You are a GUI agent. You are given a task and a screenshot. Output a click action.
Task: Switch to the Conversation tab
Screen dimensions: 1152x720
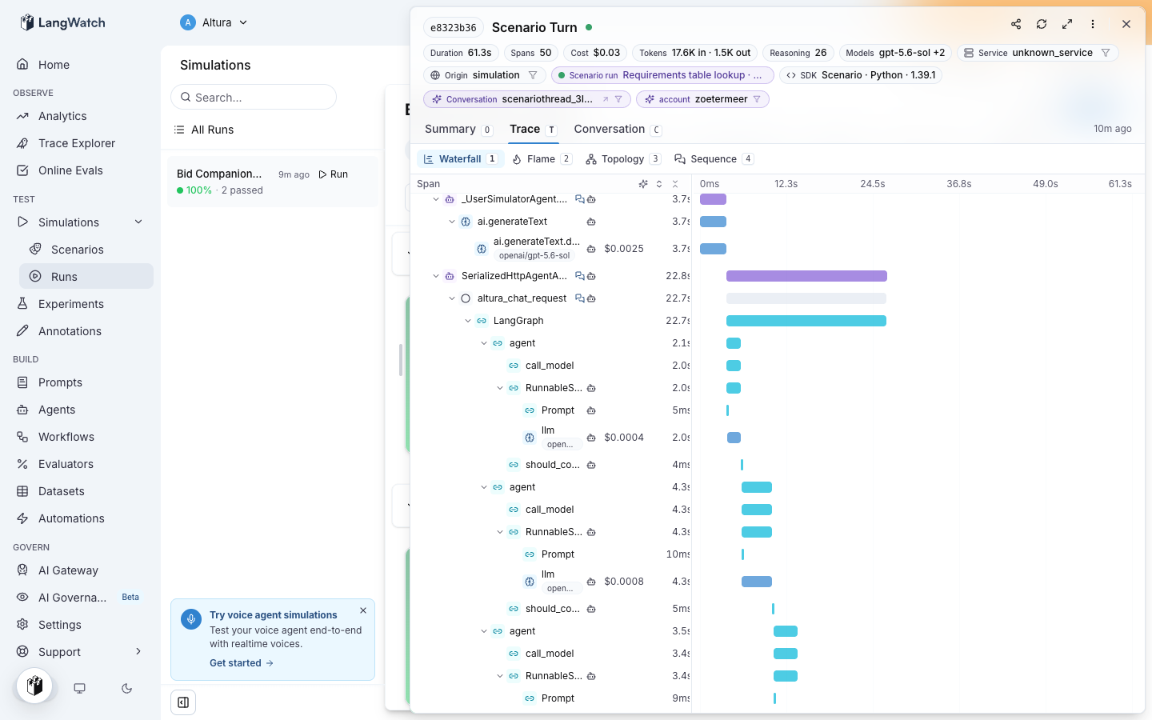(618, 129)
